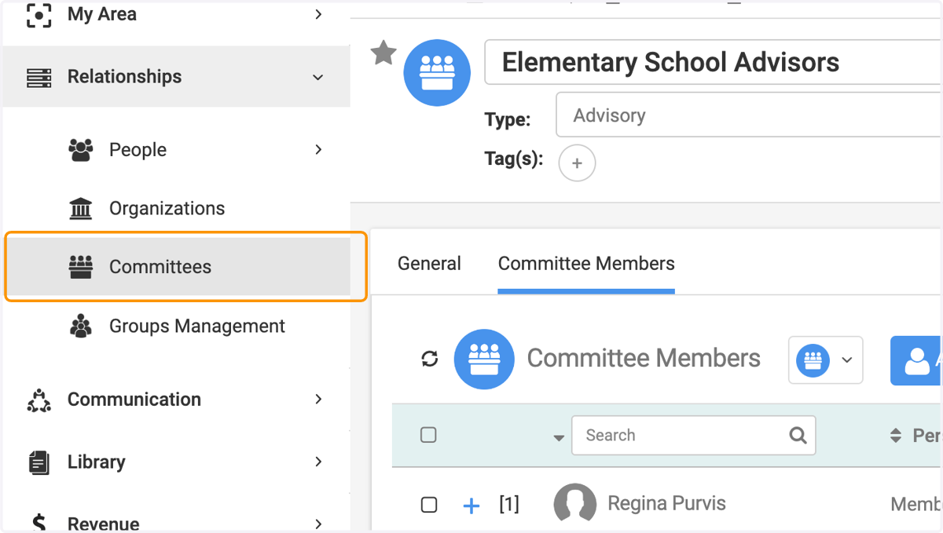
Task: Expand the Revenue chevron
Action: coord(318,524)
